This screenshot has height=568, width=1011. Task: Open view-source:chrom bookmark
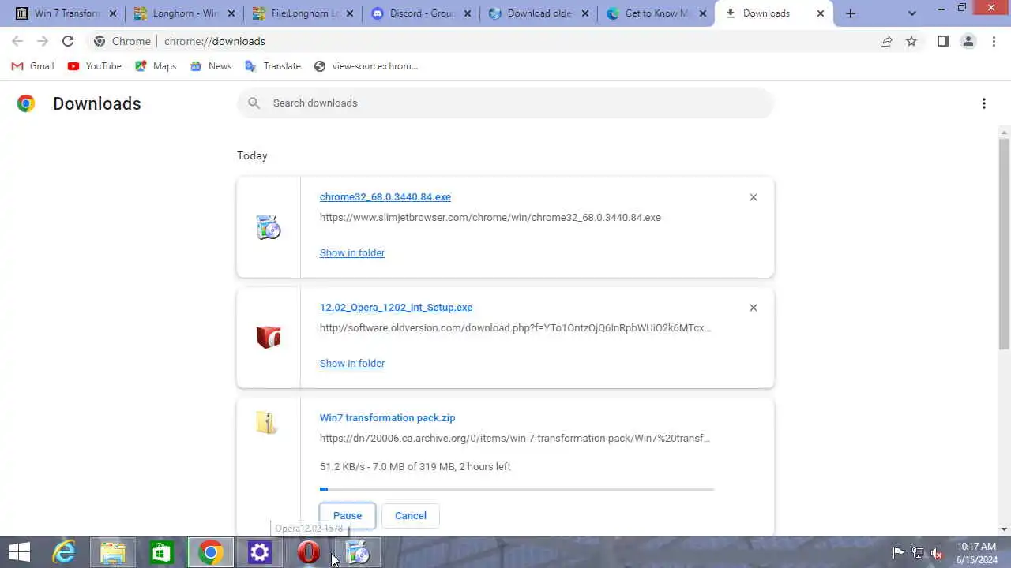(x=366, y=66)
